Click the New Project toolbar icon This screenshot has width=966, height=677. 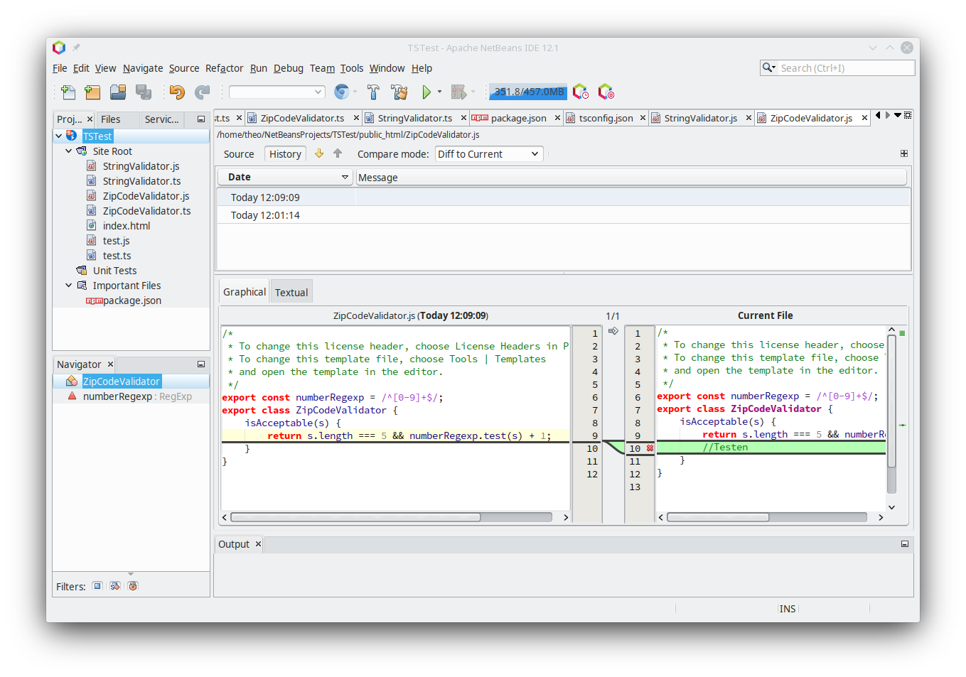[x=92, y=92]
